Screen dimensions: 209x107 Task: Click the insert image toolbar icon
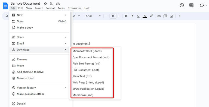(x=171, y=16)
